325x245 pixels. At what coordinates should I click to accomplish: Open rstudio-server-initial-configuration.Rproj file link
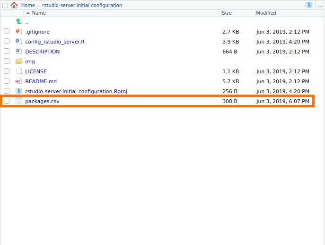76,91
